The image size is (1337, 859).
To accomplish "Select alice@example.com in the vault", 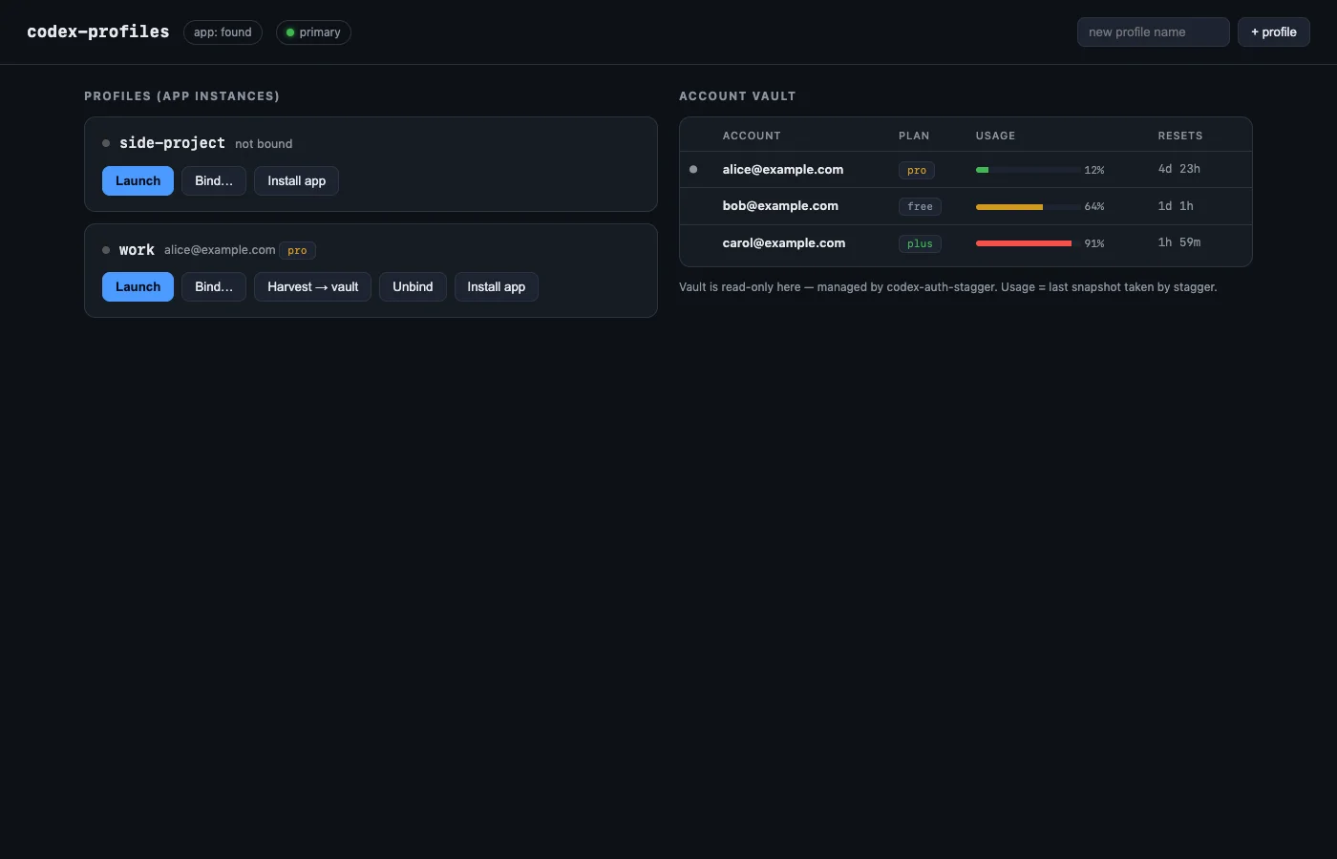I will click(x=782, y=169).
